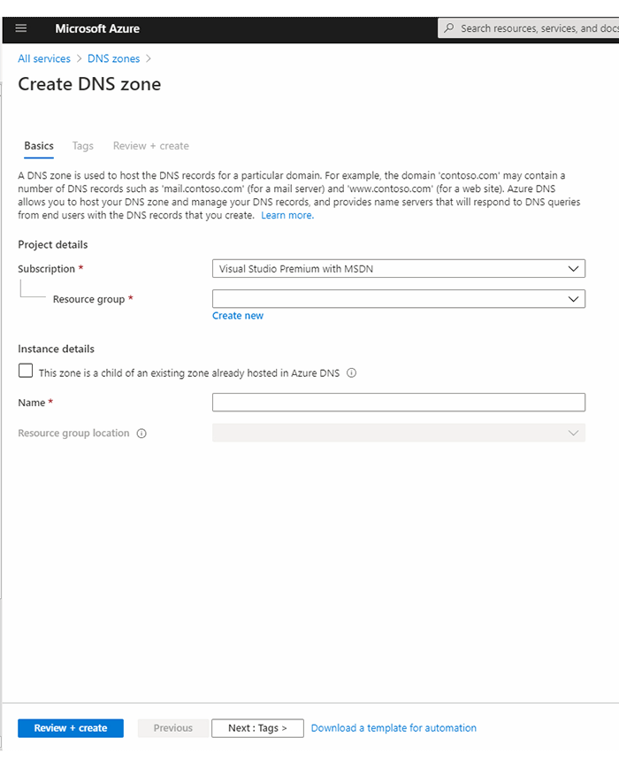
Task: Click the info icon beside the child zone checkbox
Action: (351, 372)
